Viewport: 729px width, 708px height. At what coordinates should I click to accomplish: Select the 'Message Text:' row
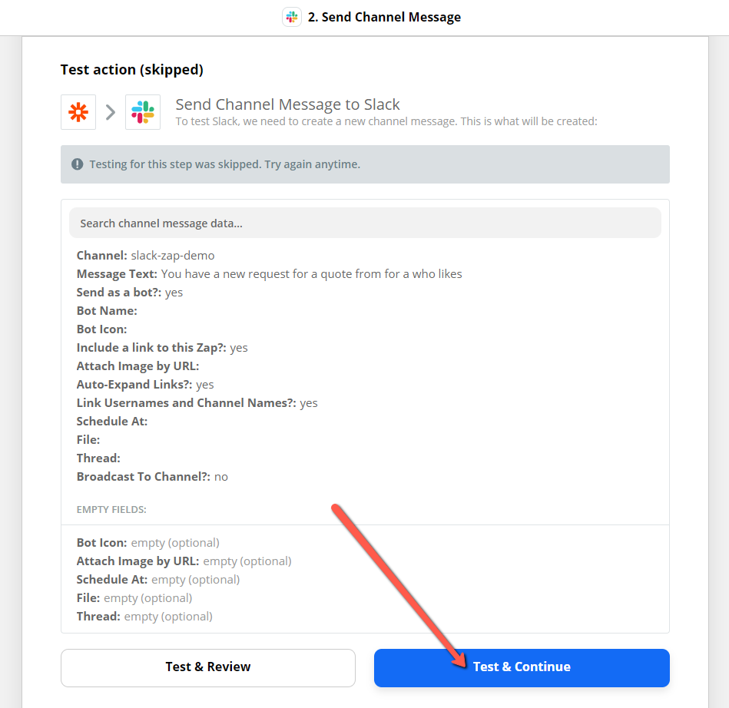click(x=269, y=274)
